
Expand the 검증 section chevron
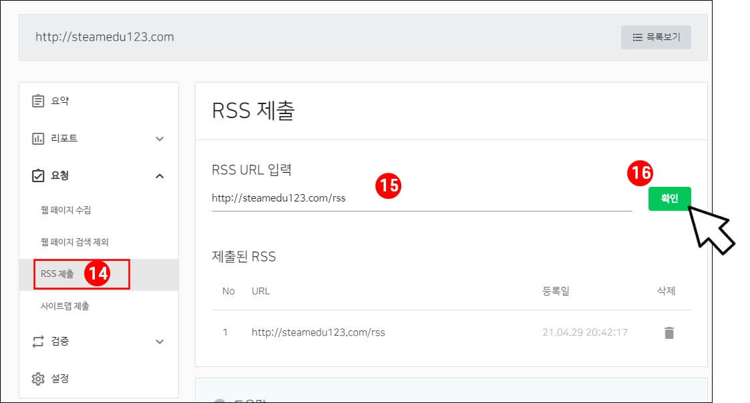pyautogui.click(x=159, y=342)
